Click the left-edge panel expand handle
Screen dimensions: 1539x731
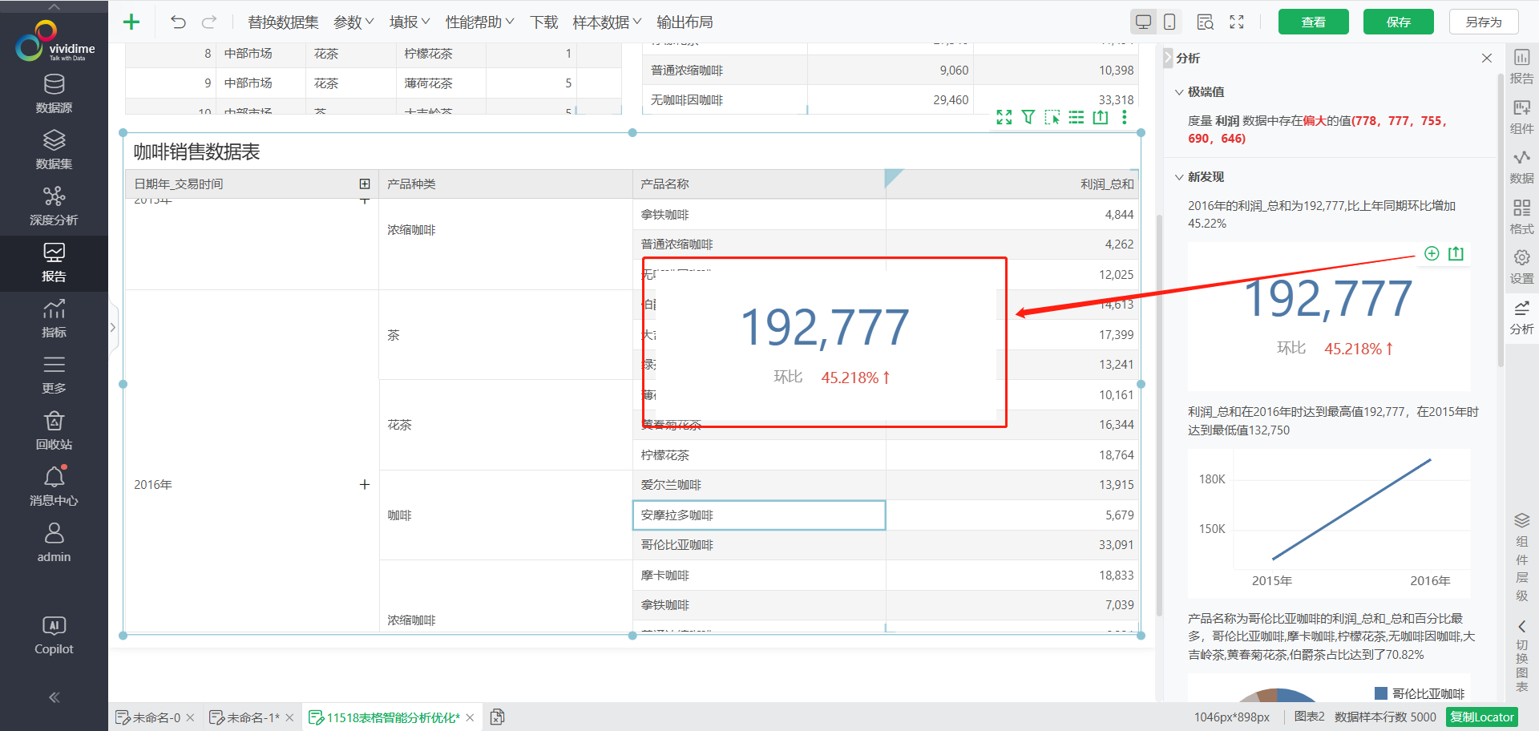click(113, 327)
